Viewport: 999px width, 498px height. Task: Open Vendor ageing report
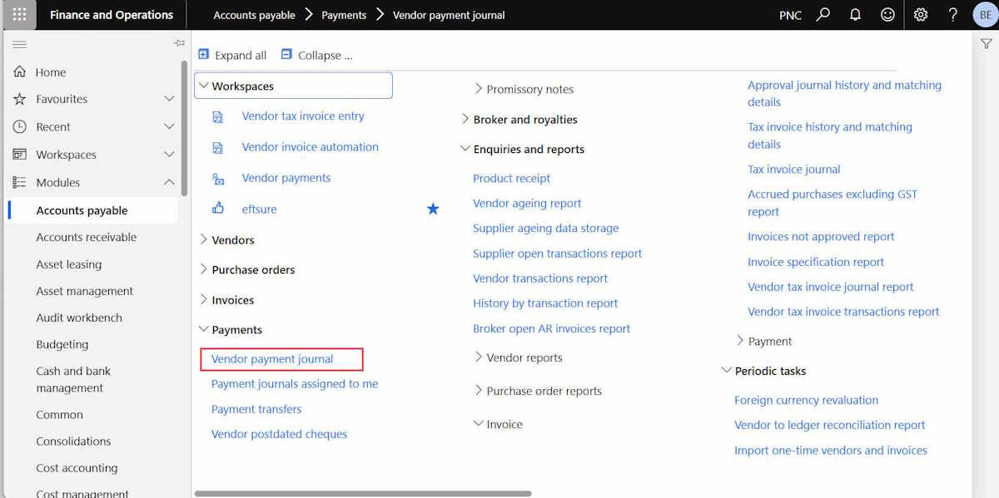point(527,203)
